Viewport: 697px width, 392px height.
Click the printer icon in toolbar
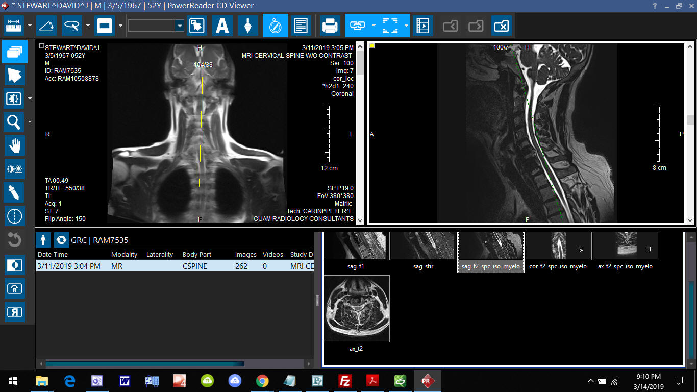point(330,26)
